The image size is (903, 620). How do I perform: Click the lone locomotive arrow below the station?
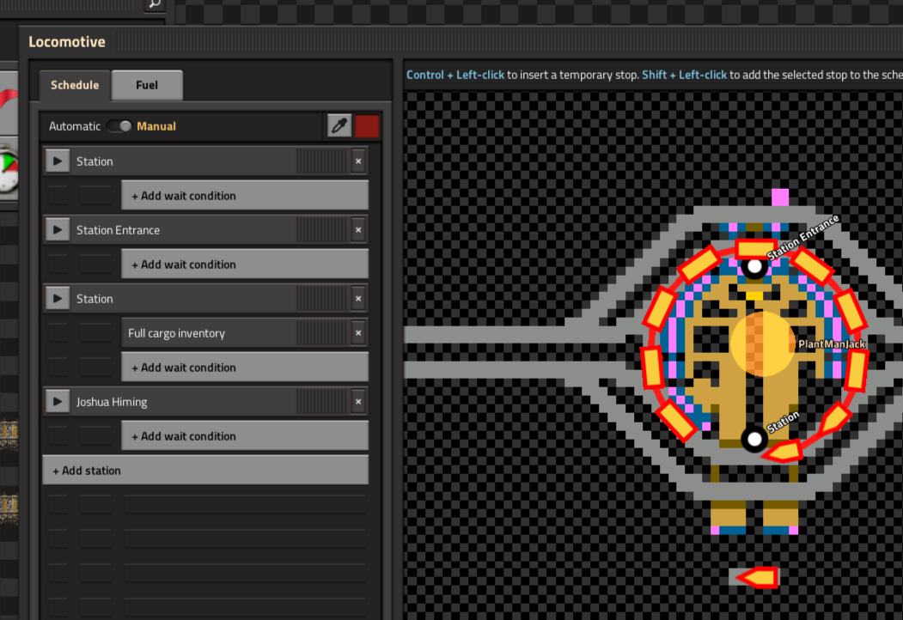[x=756, y=578]
